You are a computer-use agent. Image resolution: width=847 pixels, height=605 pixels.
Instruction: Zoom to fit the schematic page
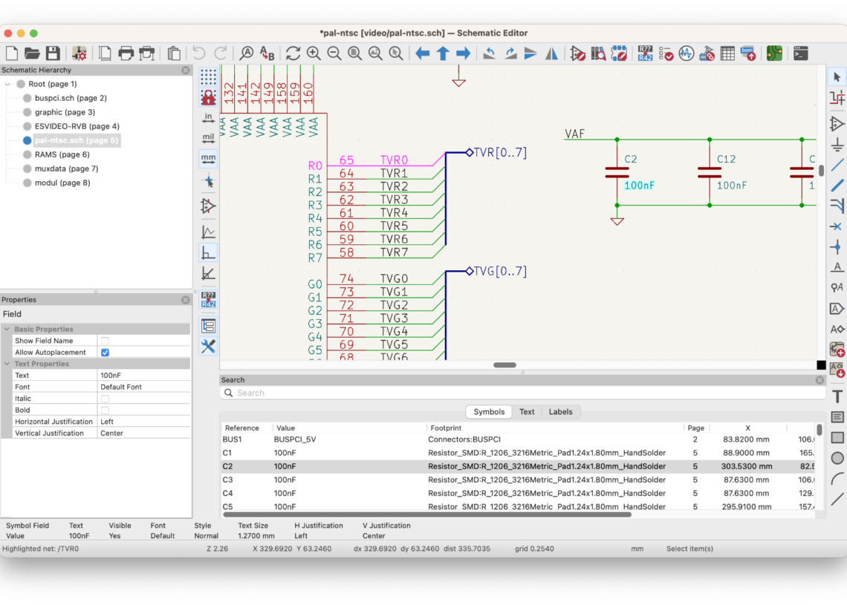tap(354, 53)
